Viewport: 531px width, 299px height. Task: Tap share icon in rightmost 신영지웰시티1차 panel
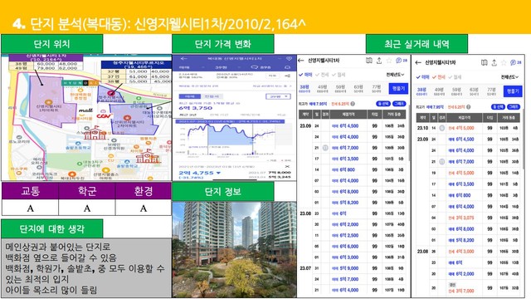(494, 62)
